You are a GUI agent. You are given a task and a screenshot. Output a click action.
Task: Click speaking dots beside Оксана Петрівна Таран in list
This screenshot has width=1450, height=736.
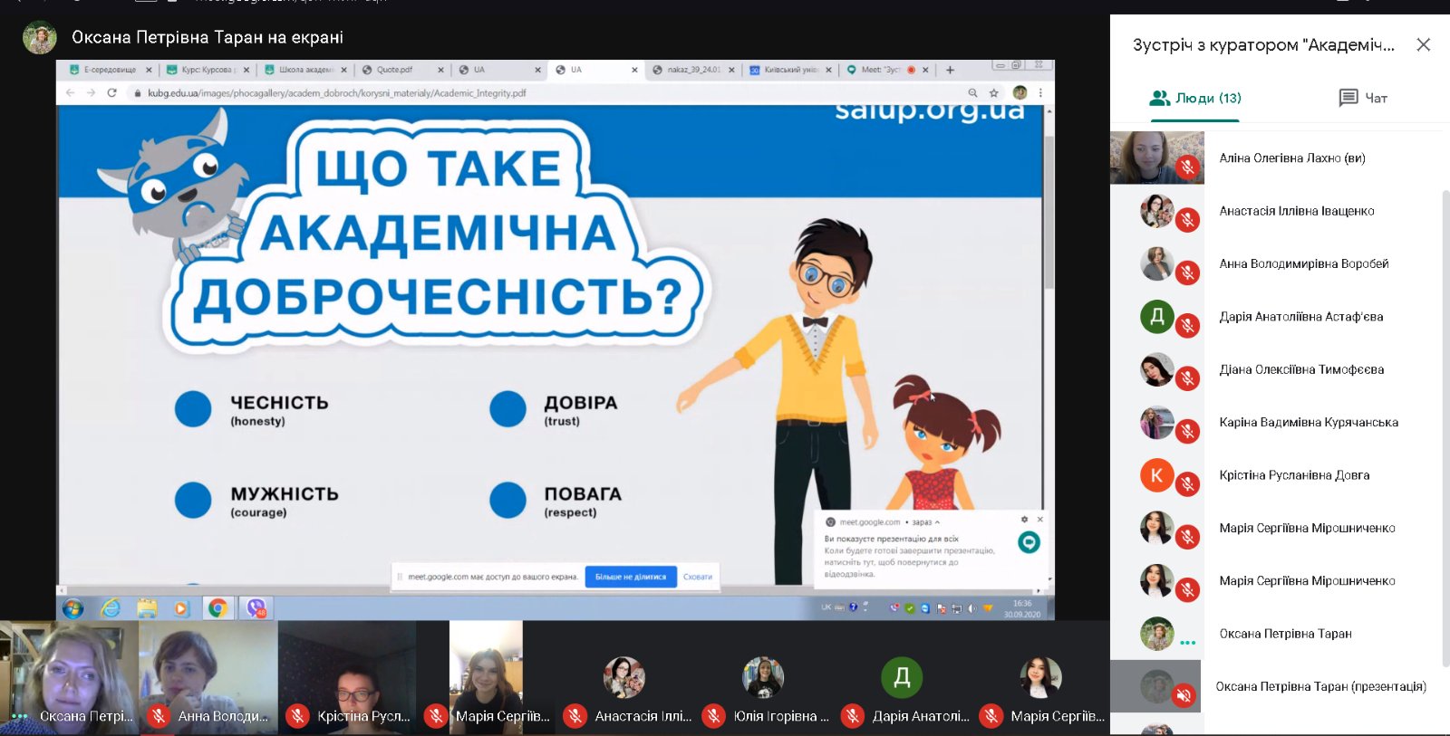pyautogui.click(x=1187, y=643)
